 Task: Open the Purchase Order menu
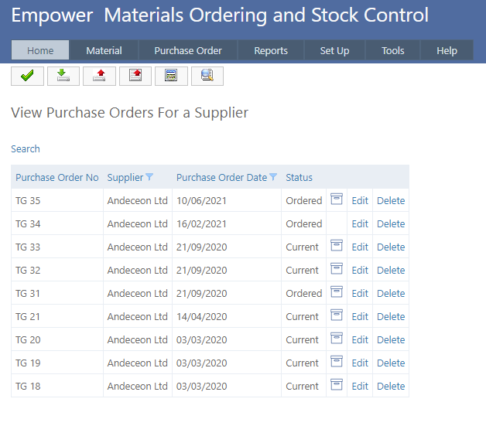pos(188,50)
